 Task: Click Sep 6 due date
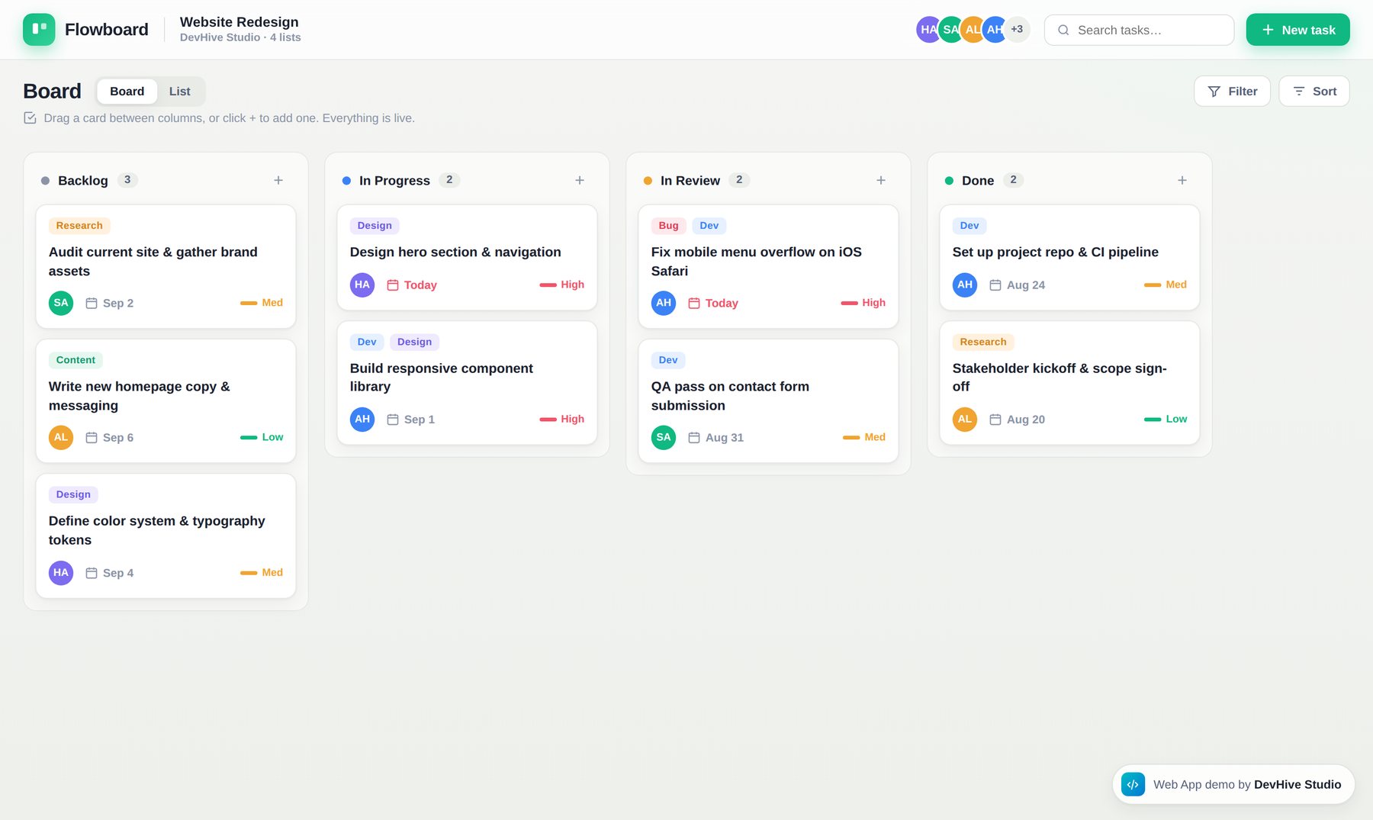coord(110,437)
